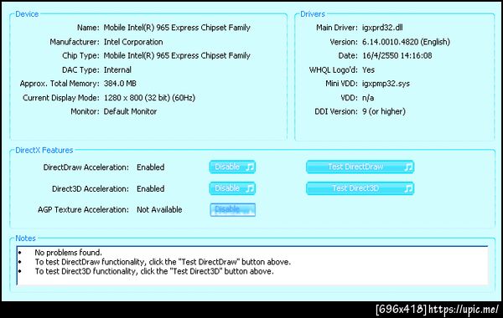Click WHQL Logo'd value 'Yes'
This screenshot has height=318, width=503.
tap(368, 69)
